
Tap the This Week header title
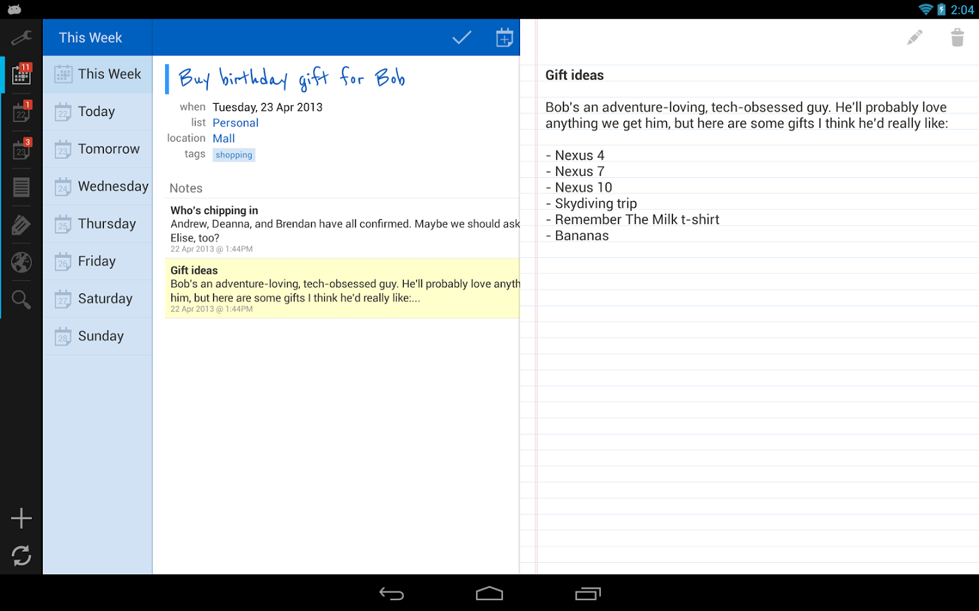pos(90,38)
